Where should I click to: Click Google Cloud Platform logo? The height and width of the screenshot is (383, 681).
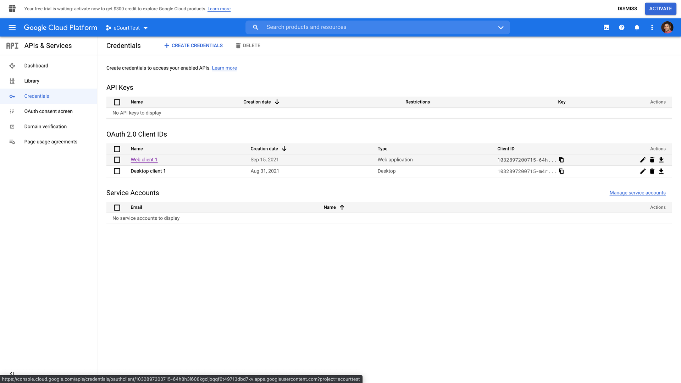(60, 28)
